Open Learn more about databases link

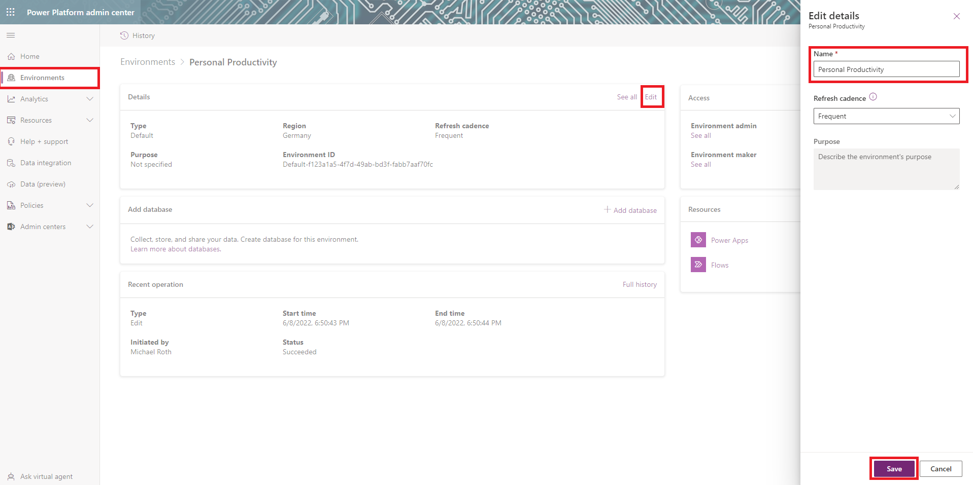pos(176,249)
